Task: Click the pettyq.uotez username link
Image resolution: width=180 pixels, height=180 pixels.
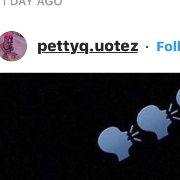Action: coord(88,47)
